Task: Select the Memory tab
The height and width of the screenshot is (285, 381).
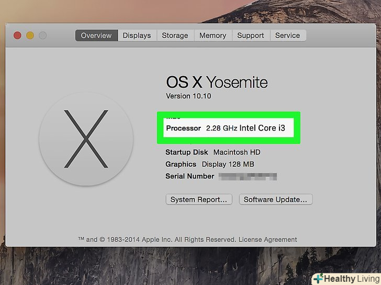Action: click(213, 35)
